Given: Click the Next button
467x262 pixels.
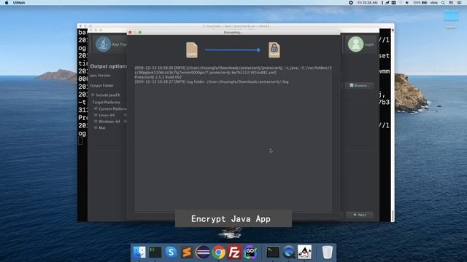Looking at the screenshot, I should coord(360,215).
